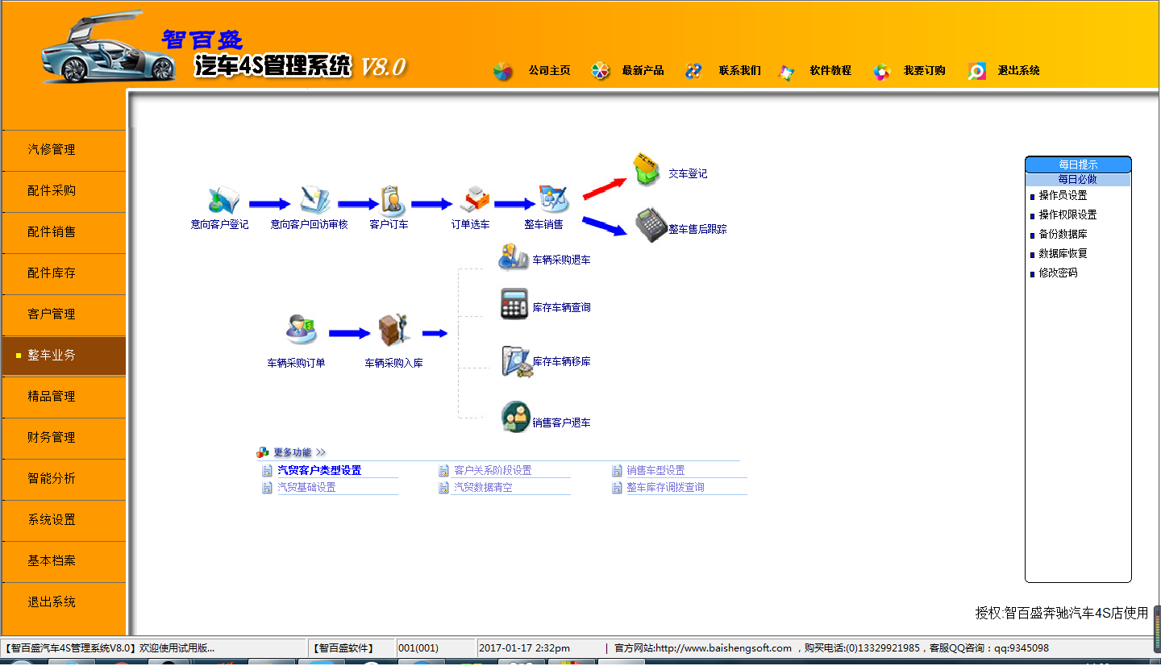Switch to the 汽修管理 sidebar module

pyautogui.click(x=64, y=150)
